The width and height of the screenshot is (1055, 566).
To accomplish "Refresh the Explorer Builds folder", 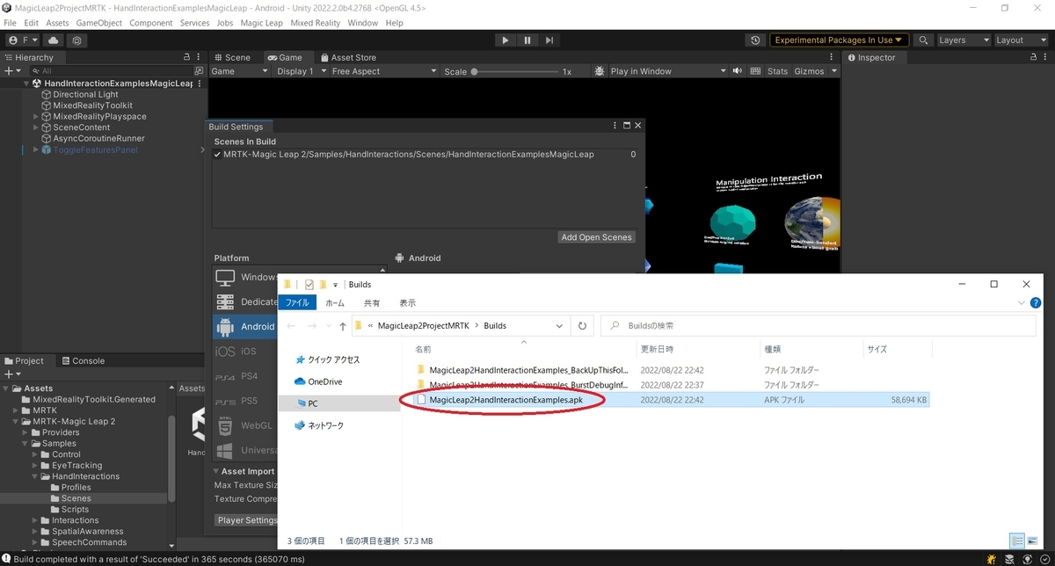I will point(582,326).
